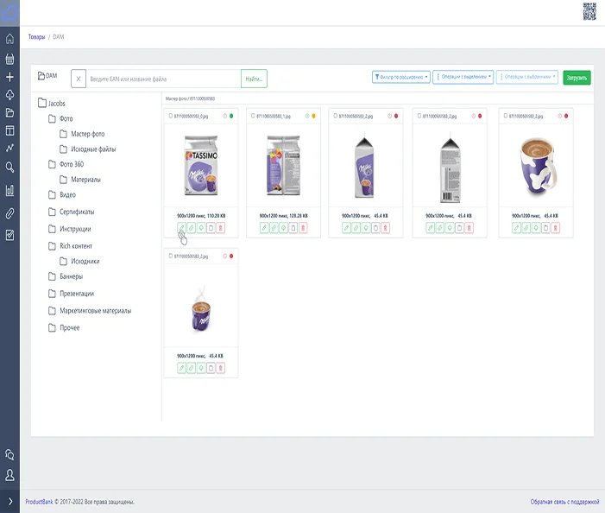Image resolution: width=605 pixels, height=513 pixels.
Task: Click the green 'Загрузить' upload button
Action: (577, 78)
